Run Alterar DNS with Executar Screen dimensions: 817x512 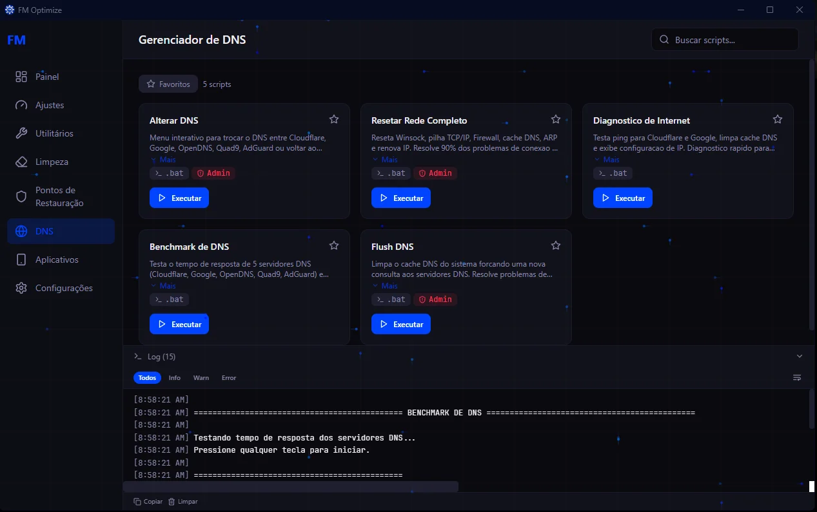(179, 198)
